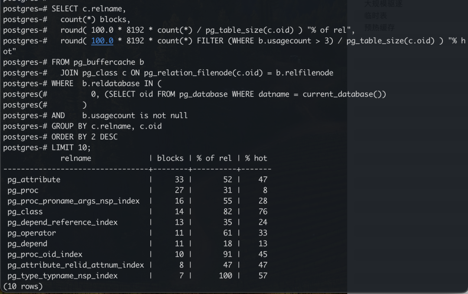Select the pg_depend_reference_index row name

point(62,223)
